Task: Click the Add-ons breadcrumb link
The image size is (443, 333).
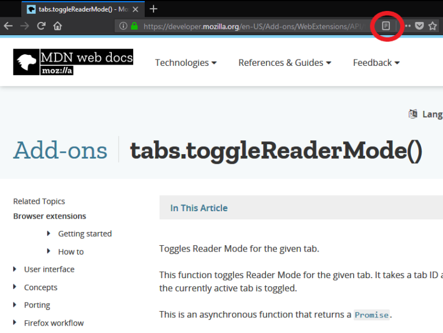Action: click(61, 151)
